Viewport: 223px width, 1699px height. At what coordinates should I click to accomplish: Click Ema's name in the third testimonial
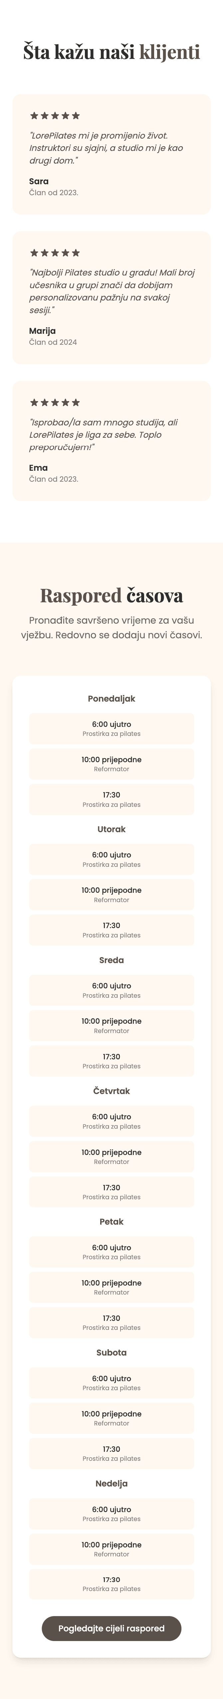pyautogui.click(x=38, y=468)
